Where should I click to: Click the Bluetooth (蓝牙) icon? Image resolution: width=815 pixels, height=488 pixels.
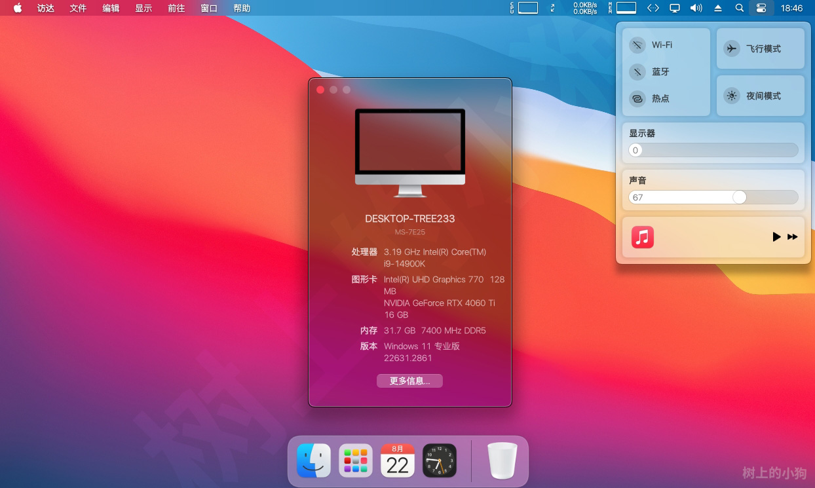(637, 71)
